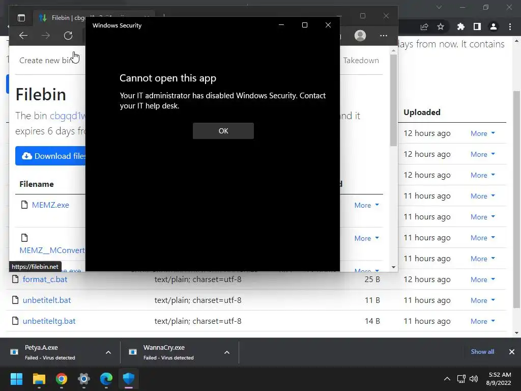Open the format_c.bat file link
The width and height of the screenshot is (521, 391).
45,280
